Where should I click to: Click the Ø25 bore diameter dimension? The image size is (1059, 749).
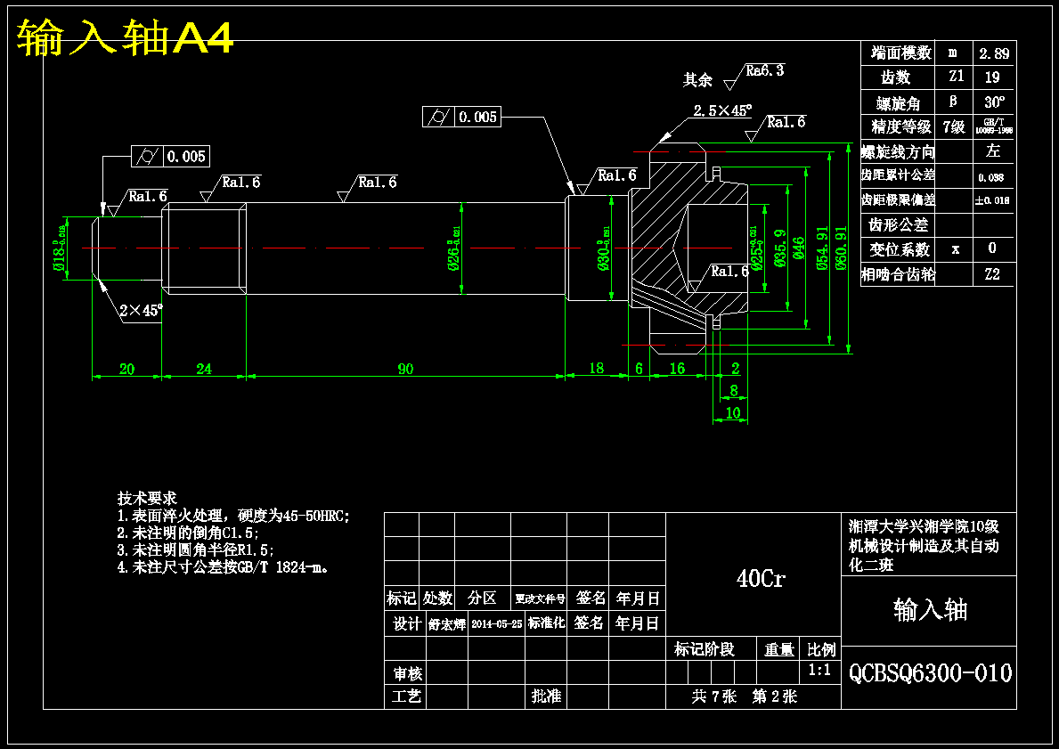pos(756,248)
